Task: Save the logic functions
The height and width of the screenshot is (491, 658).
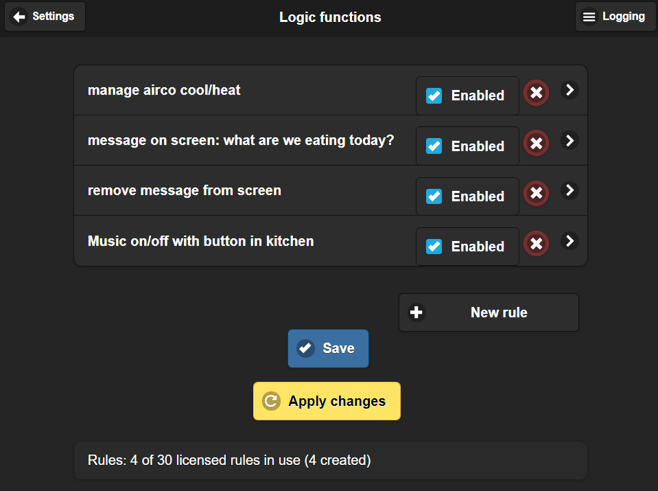Action: (x=328, y=349)
